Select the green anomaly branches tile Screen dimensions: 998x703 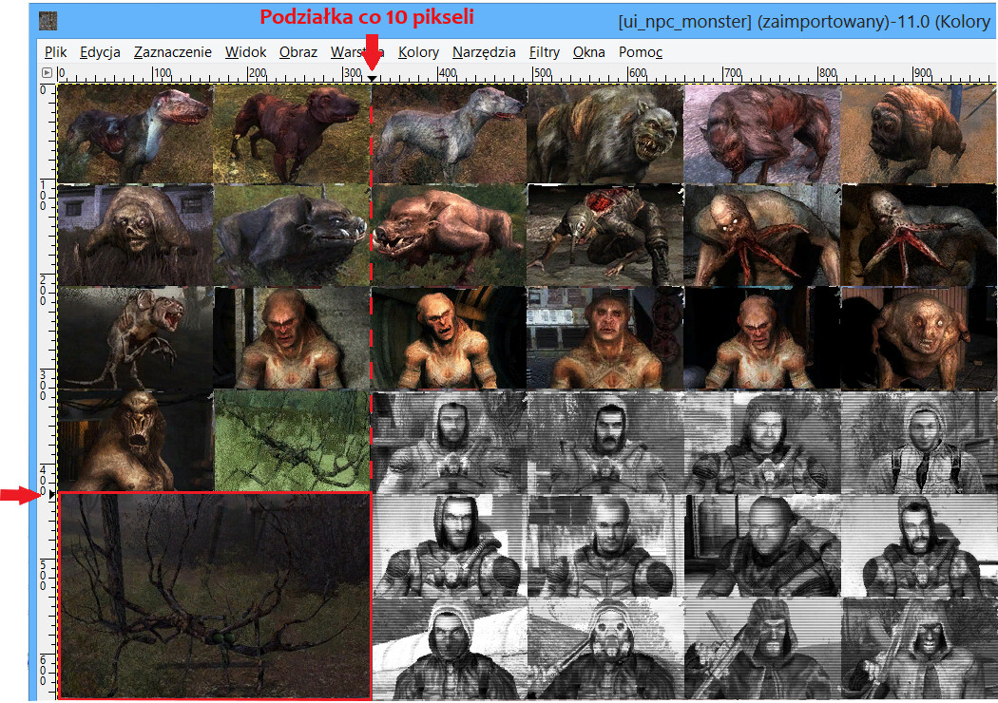(292, 441)
